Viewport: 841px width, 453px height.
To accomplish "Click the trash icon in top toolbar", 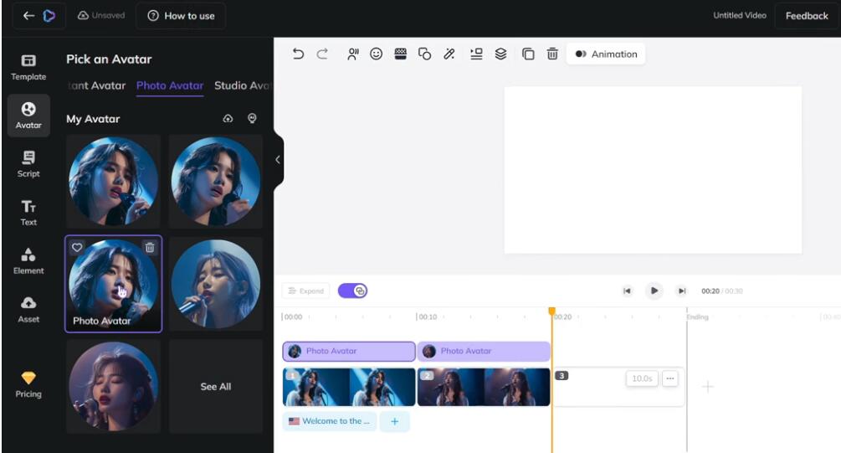I will coord(552,54).
